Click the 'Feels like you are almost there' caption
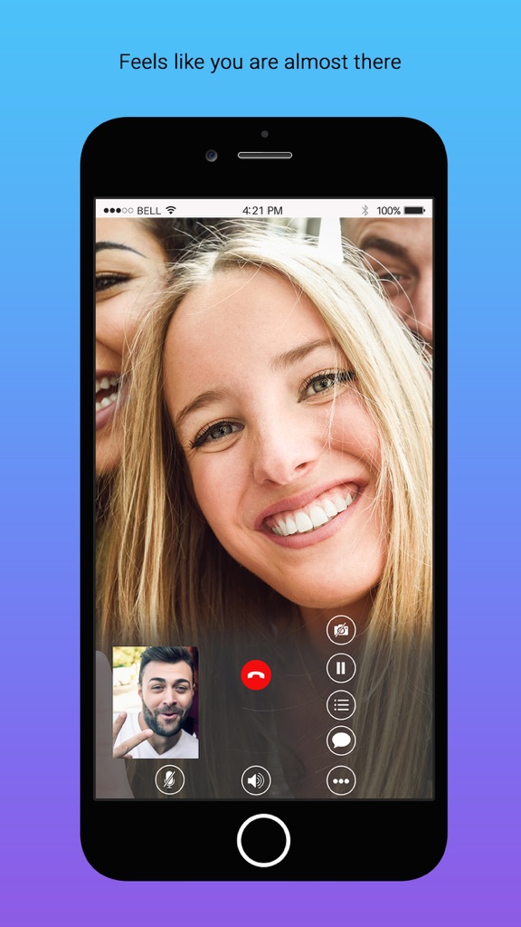This screenshot has height=927, width=521. [260, 62]
